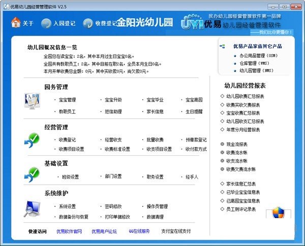Open 家长信息
The image size is (305, 246).
click(x=155, y=112)
